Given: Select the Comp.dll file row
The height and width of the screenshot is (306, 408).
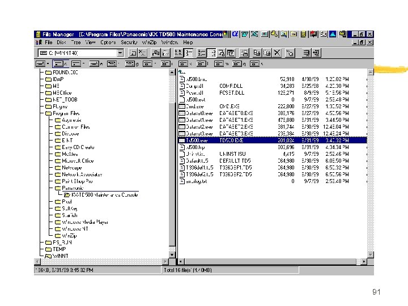Looking at the screenshot, I should tap(272, 86).
